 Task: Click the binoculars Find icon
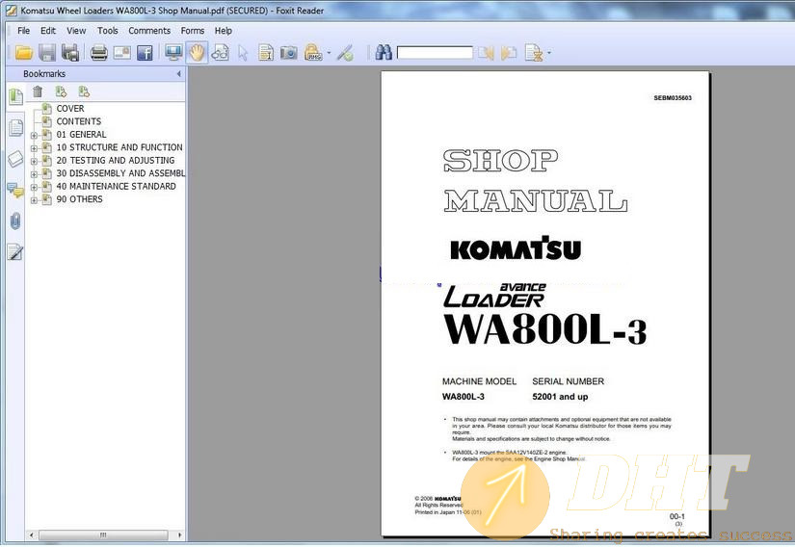tap(384, 53)
